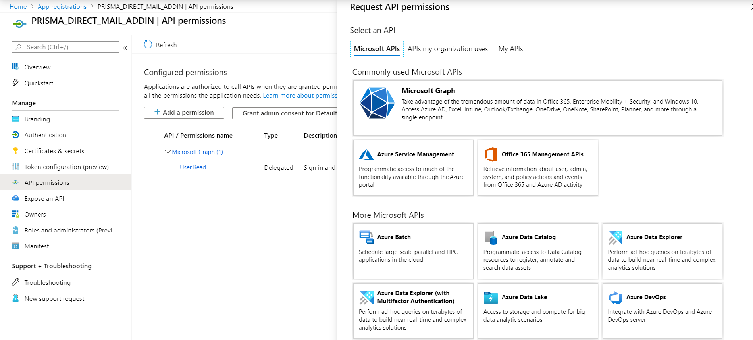The height and width of the screenshot is (340, 753).
Task: Click the Azure Data Lake icon
Action: (491, 297)
